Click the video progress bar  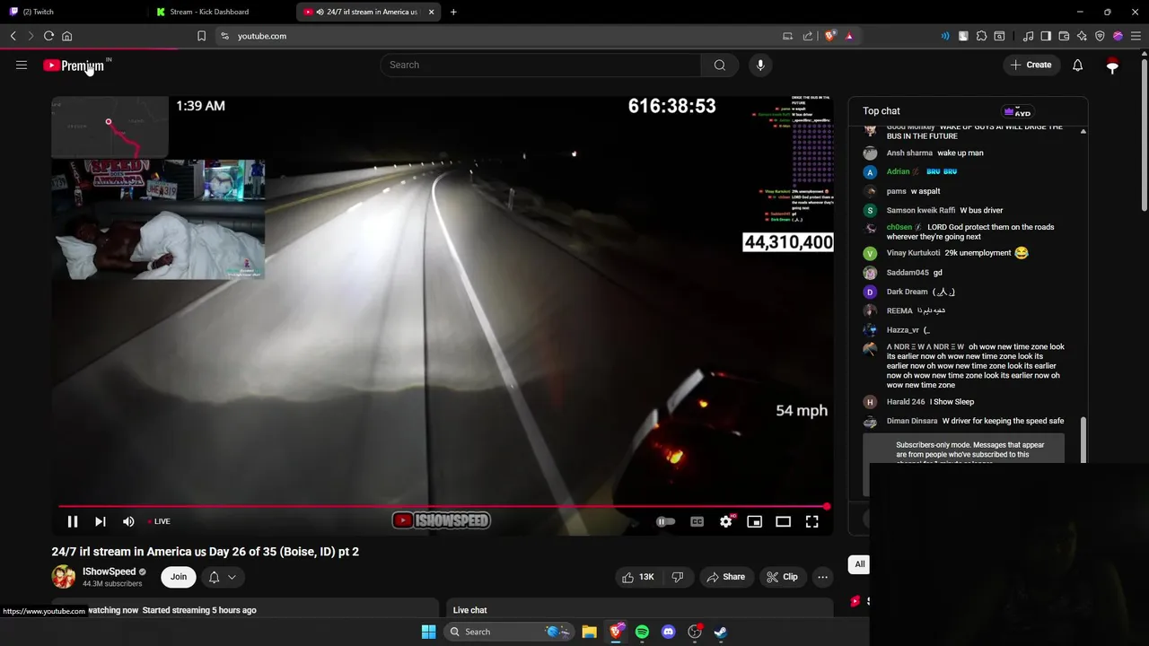[443, 507]
